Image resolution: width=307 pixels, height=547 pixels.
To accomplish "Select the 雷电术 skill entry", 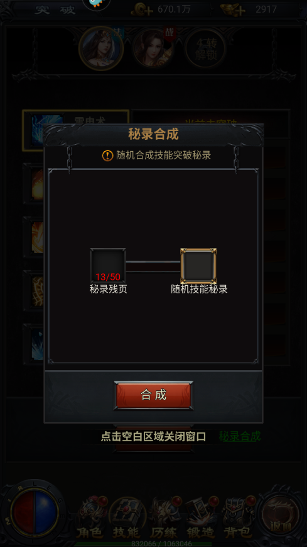I will [x=75, y=130].
